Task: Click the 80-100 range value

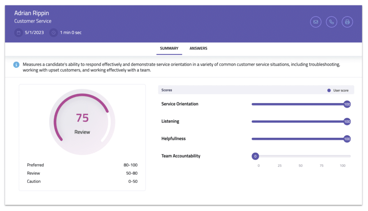Action: 130,165
